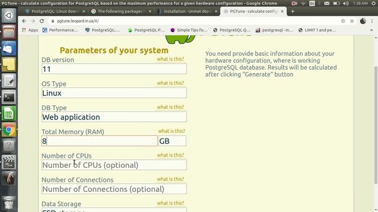The image size is (378, 212).
Task: Click the page vertical scrollbar thumb
Action: (376, 125)
